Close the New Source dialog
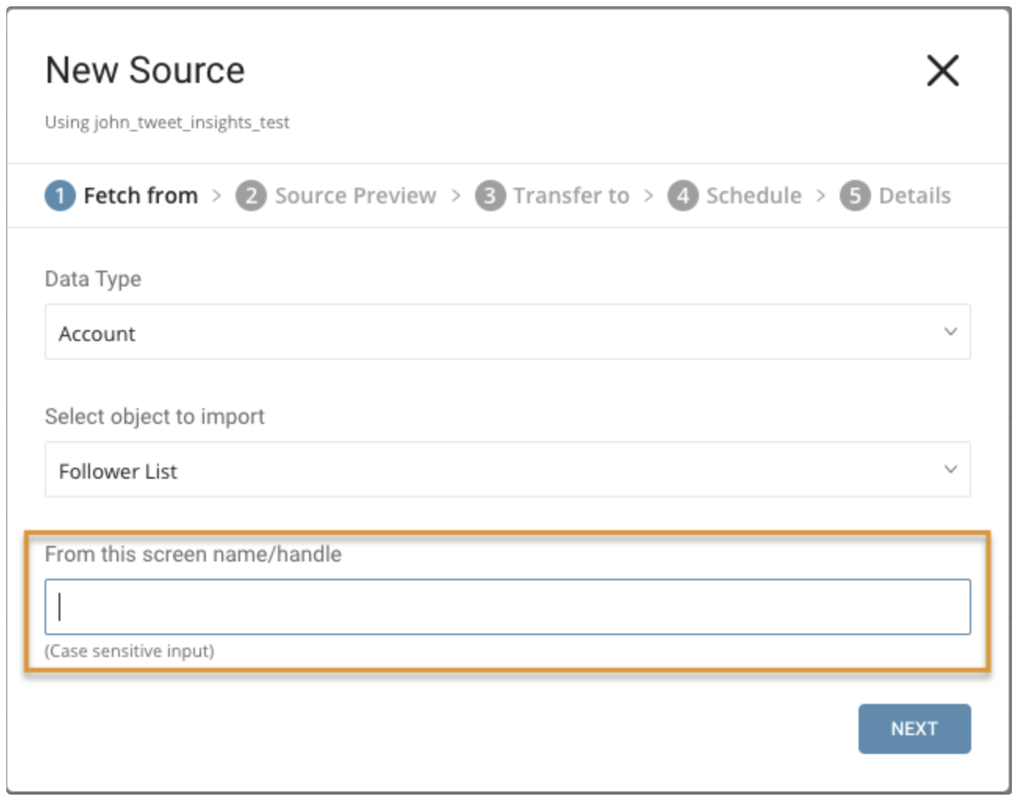Image resolution: width=1019 pixels, height=804 pixels. 942,70
